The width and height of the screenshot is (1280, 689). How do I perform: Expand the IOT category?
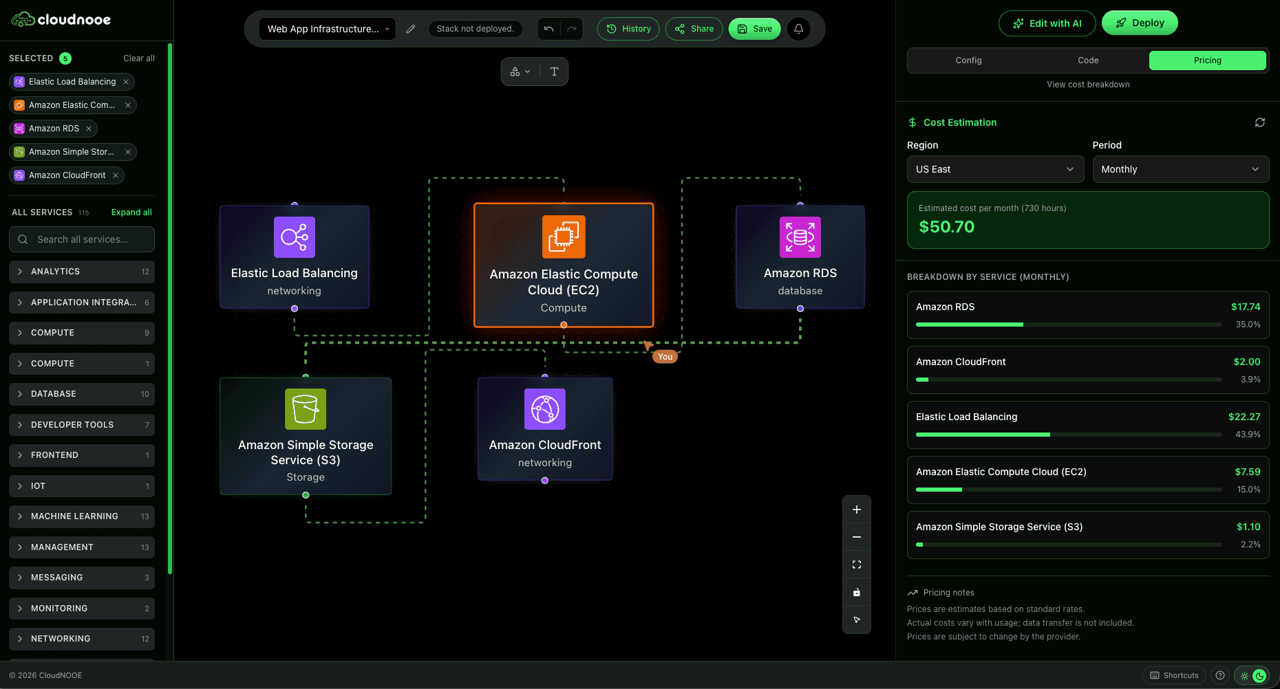tap(82, 486)
